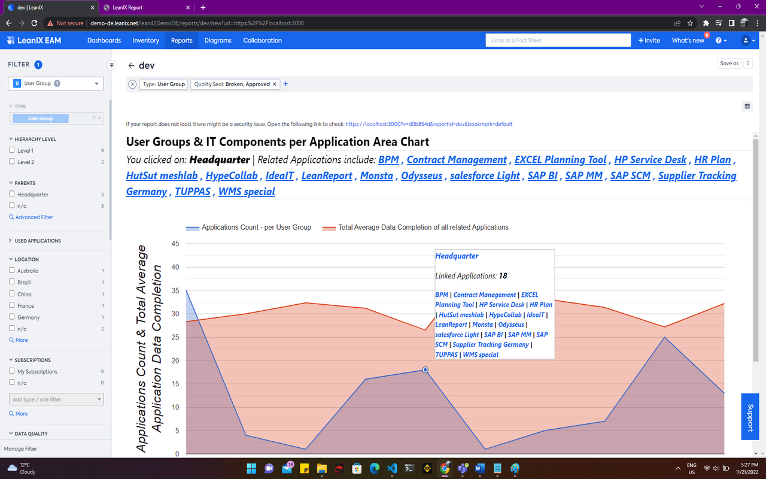Open the Chrome profile avatar
Screen dimensions: 766x479
pyautogui.click(x=744, y=23)
